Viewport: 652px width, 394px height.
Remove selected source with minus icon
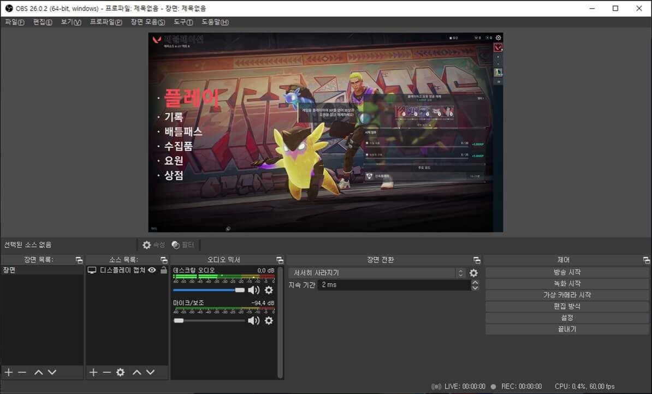click(x=107, y=372)
